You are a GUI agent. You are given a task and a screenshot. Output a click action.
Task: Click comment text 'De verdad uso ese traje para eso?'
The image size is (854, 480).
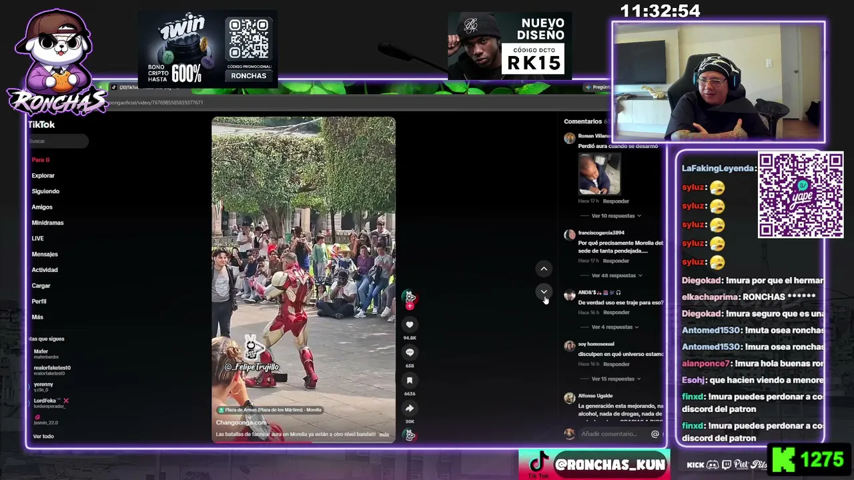tap(620, 303)
